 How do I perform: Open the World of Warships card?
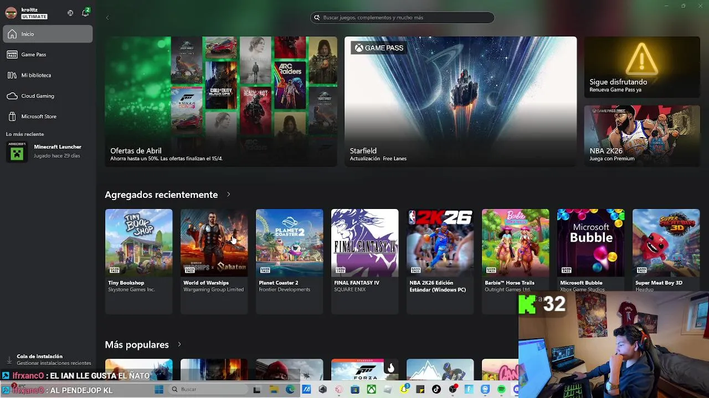point(214,261)
